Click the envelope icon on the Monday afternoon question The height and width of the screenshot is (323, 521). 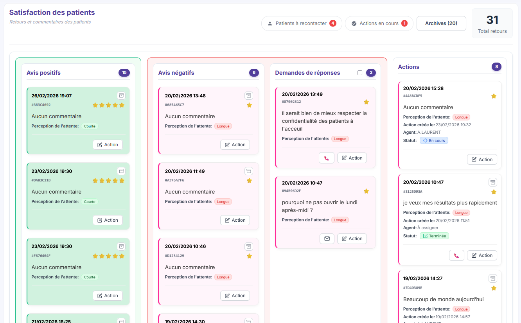pyautogui.click(x=327, y=239)
